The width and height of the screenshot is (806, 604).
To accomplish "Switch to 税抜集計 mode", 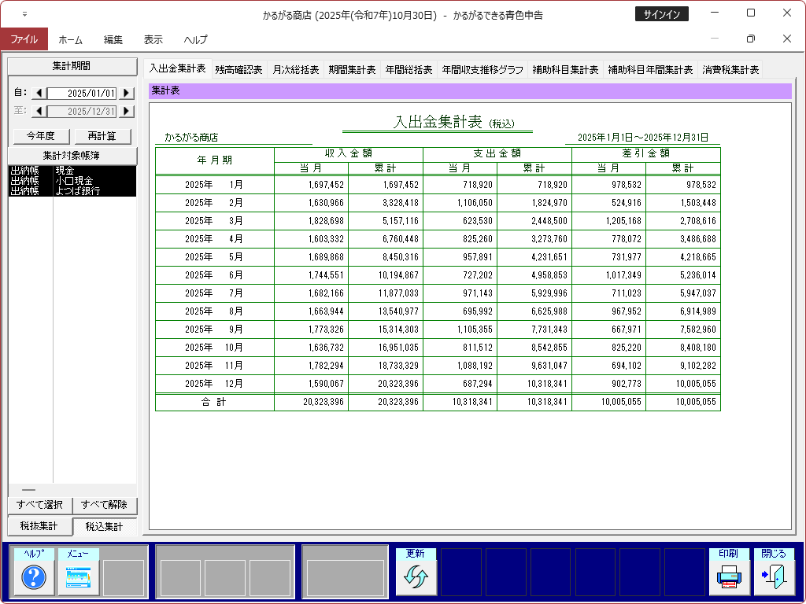I will click(x=39, y=526).
